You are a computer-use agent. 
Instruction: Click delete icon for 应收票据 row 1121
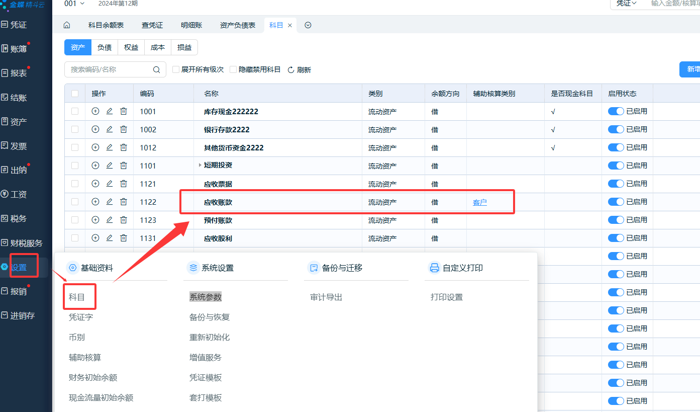(124, 184)
